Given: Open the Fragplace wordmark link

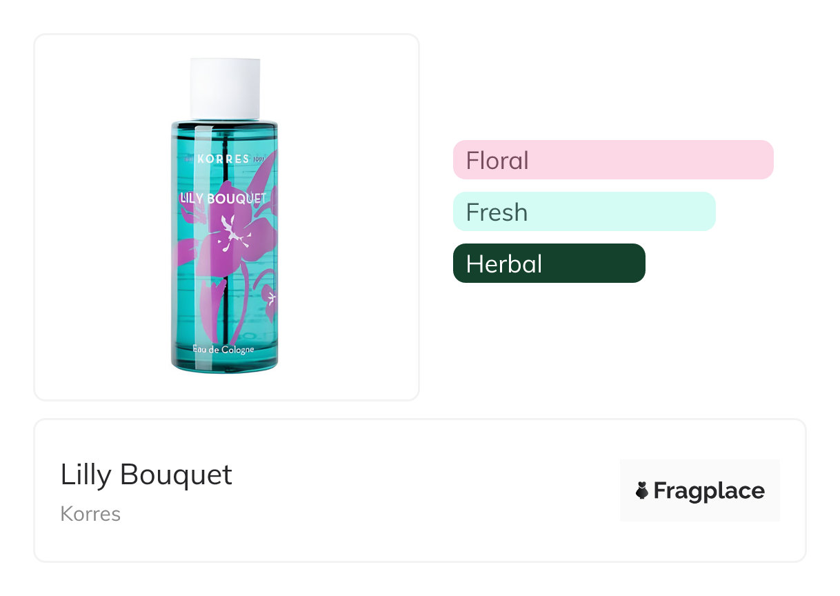Looking at the screenshot, I should [709, 490].
